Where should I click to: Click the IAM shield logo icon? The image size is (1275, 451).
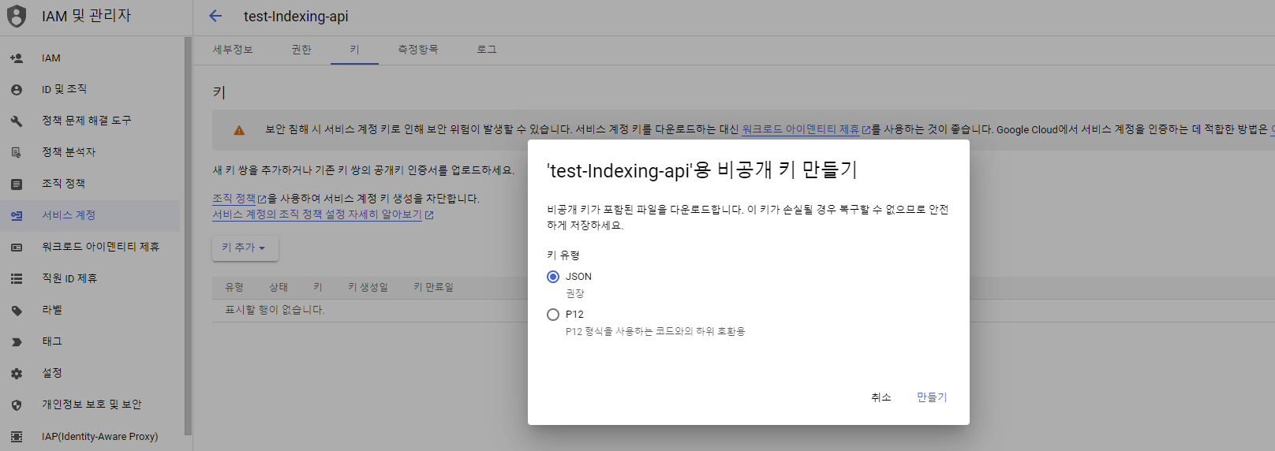(17, 16)
